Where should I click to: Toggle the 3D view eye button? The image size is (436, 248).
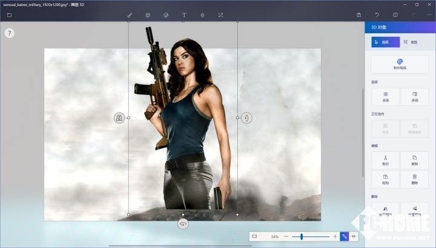(354, 237)
